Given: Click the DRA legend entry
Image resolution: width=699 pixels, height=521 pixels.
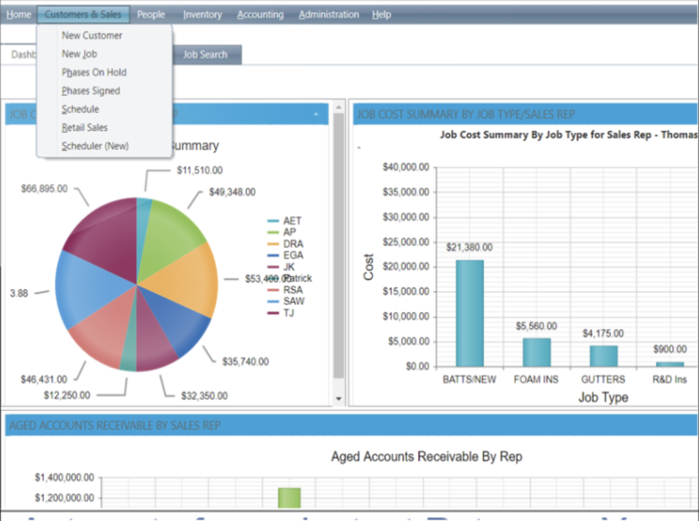Looking at the screenshot, I should [285, 244].
